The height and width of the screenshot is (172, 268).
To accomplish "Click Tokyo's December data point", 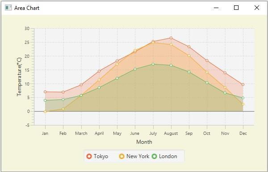I will [x=243, y=85].
